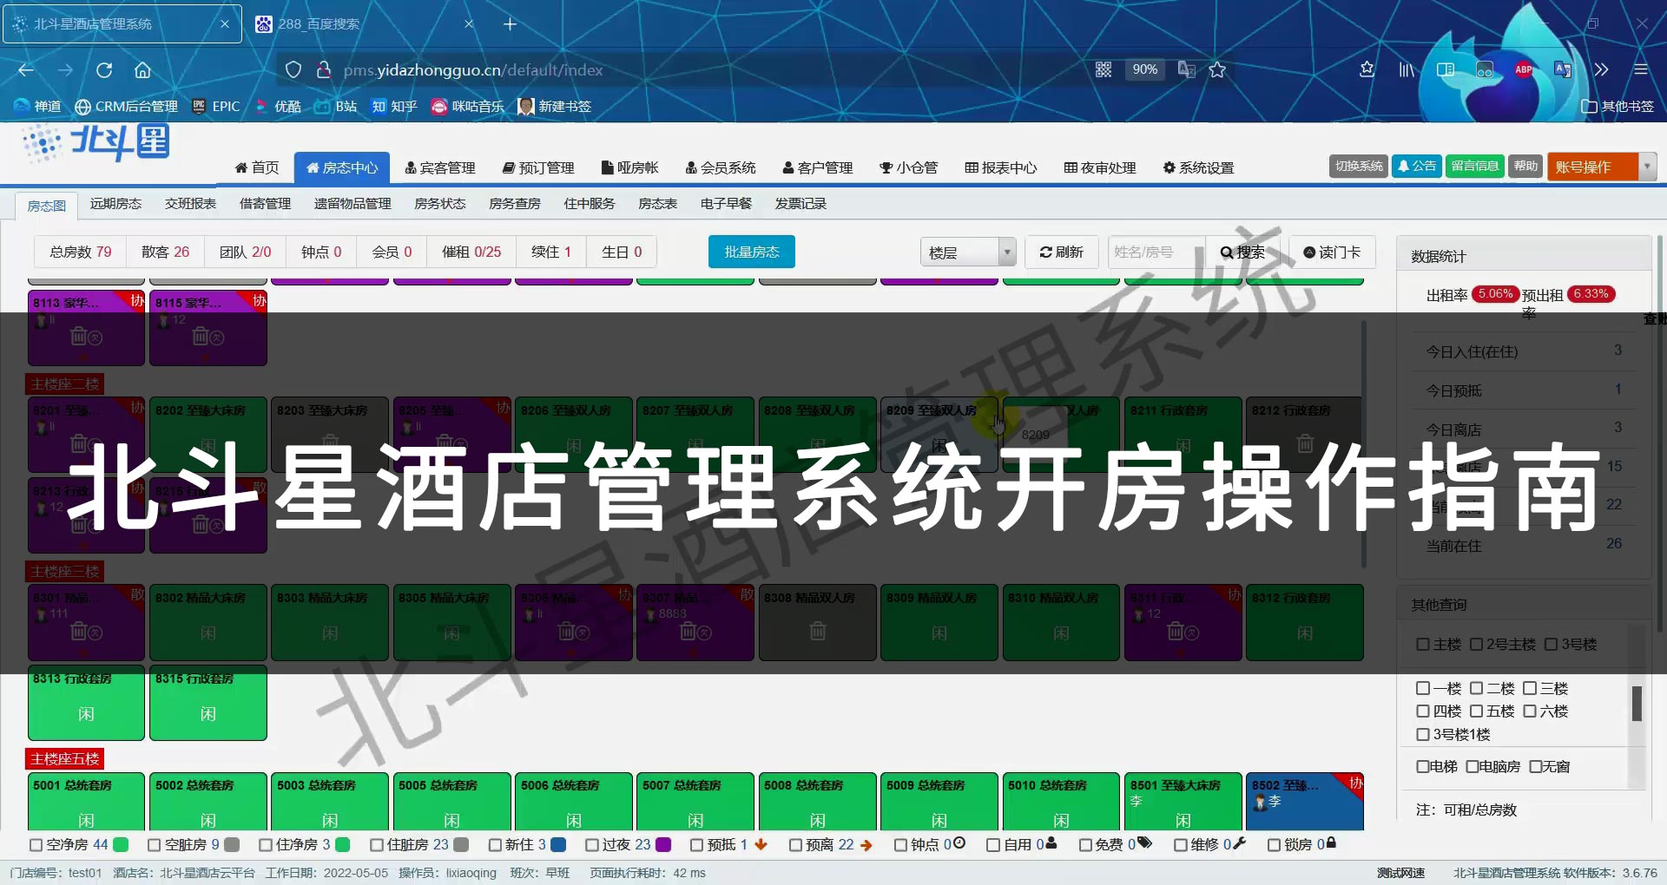Open the 禅道 bookmark
This screenshot has height=885, width=1667.
click(x=37, y=106)
